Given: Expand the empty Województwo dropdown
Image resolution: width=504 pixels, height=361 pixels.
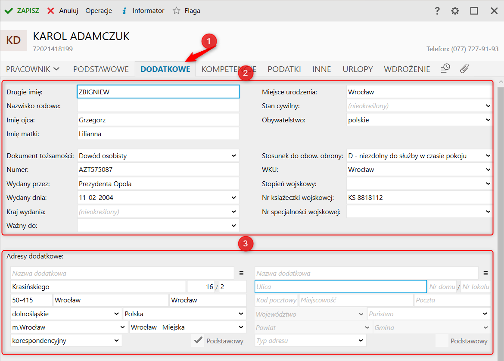Looking at the screenshot, I should tap(361, 314).
